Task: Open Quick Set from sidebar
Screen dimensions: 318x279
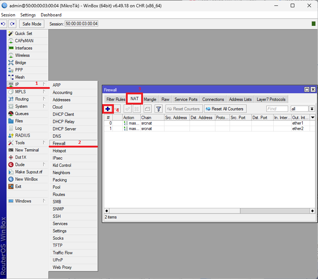Action: (23, 34)
